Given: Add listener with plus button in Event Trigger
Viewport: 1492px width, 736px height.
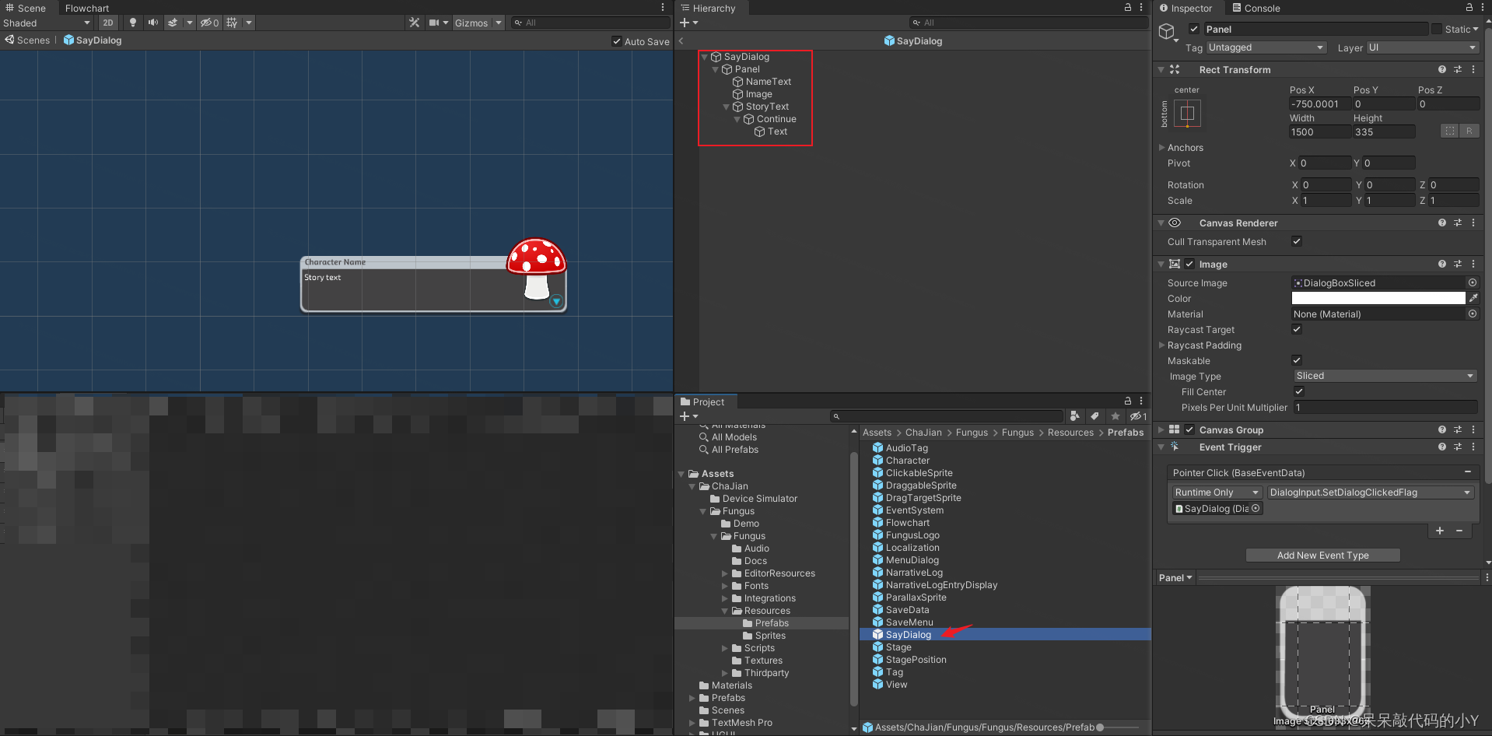Looking at the screenshot, I should [1440, 531].
